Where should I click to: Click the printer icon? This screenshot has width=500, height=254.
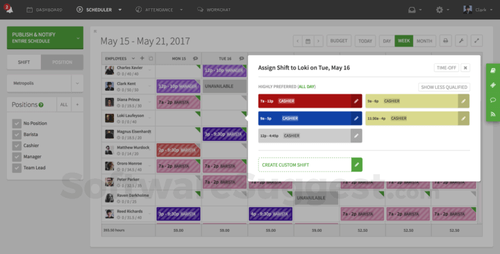click(445, 41)
